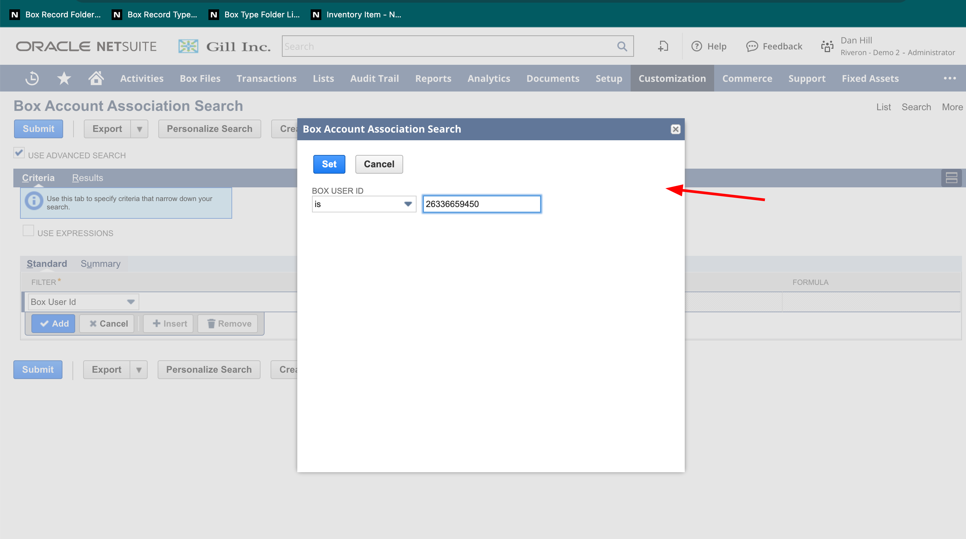Click the overflow three-dots menu icon

pyautogui.click(x=950, y=78)
